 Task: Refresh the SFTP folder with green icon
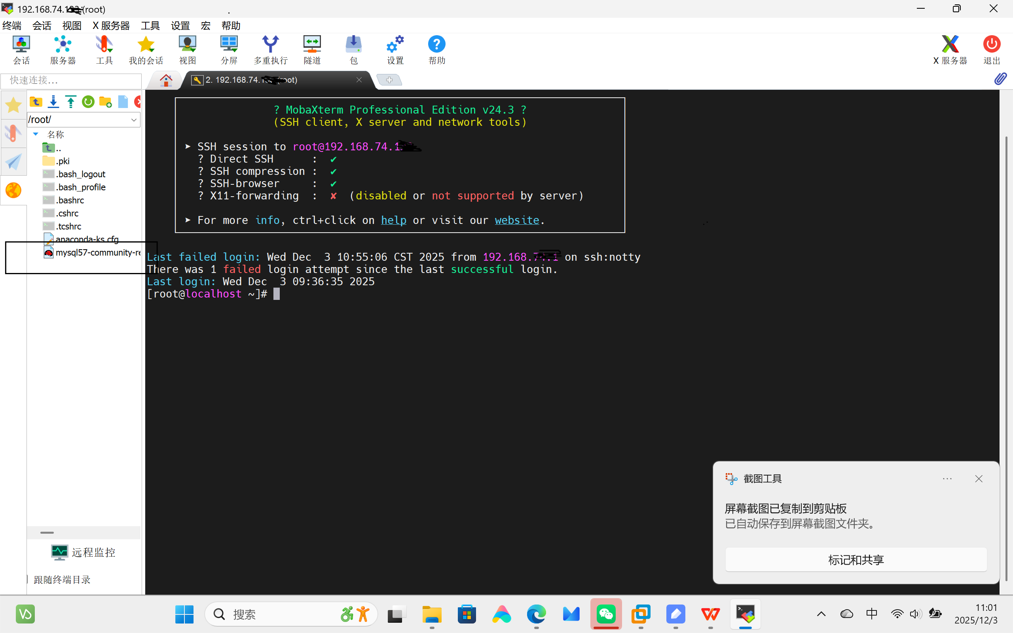click(x=88, y=102)
